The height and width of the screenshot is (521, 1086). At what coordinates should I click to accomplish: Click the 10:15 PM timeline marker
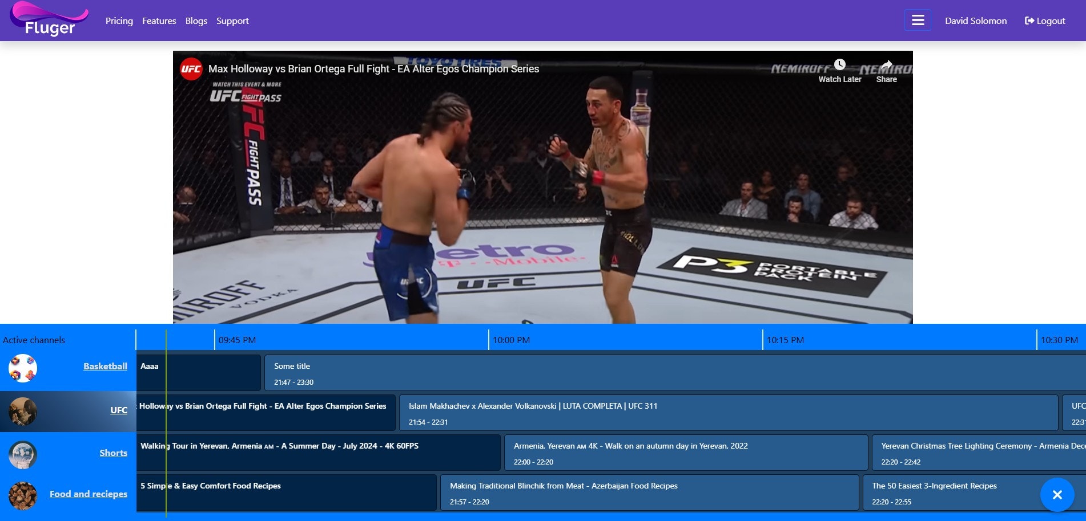tap(785, 340)
